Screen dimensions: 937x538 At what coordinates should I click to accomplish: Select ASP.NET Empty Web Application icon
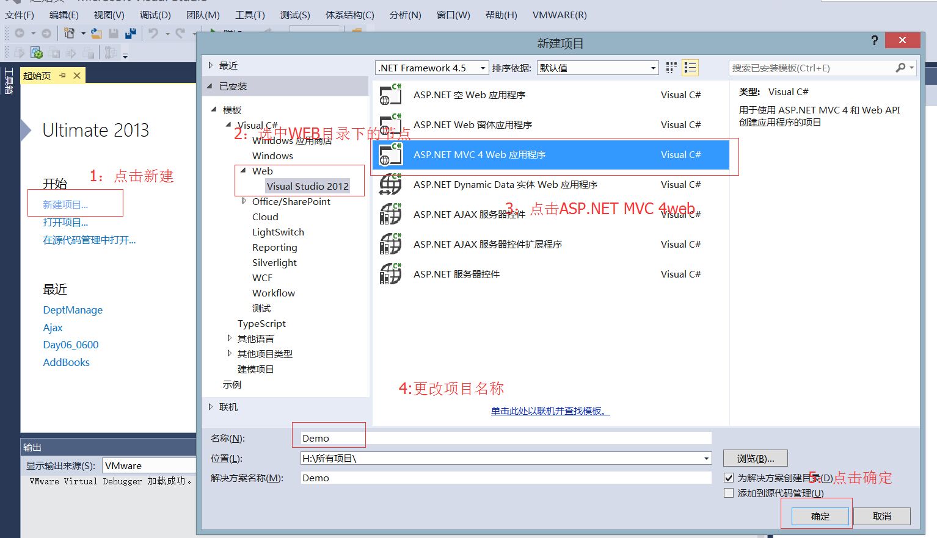tap(391, 95)
